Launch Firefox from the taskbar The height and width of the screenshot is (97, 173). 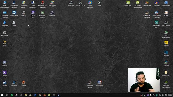pos(45,95)
